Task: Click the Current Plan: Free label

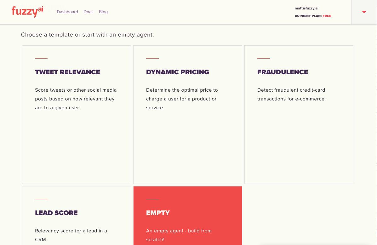Action: (x=313, y=16)
